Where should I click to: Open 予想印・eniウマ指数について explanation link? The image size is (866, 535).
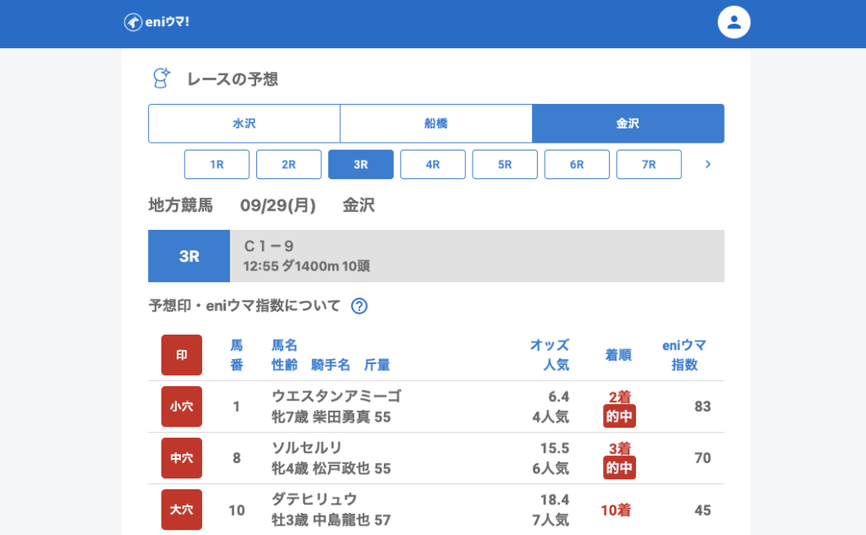tap(244, 306)
